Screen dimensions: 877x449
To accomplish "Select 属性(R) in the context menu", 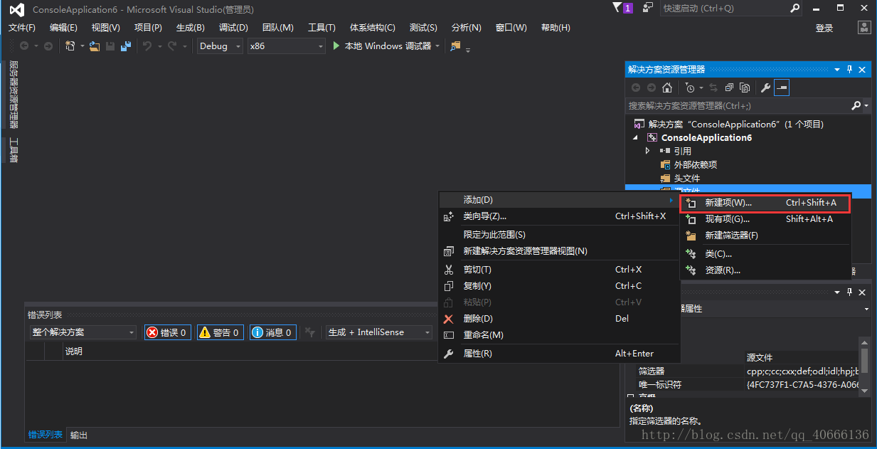I will tap(559, 354).
